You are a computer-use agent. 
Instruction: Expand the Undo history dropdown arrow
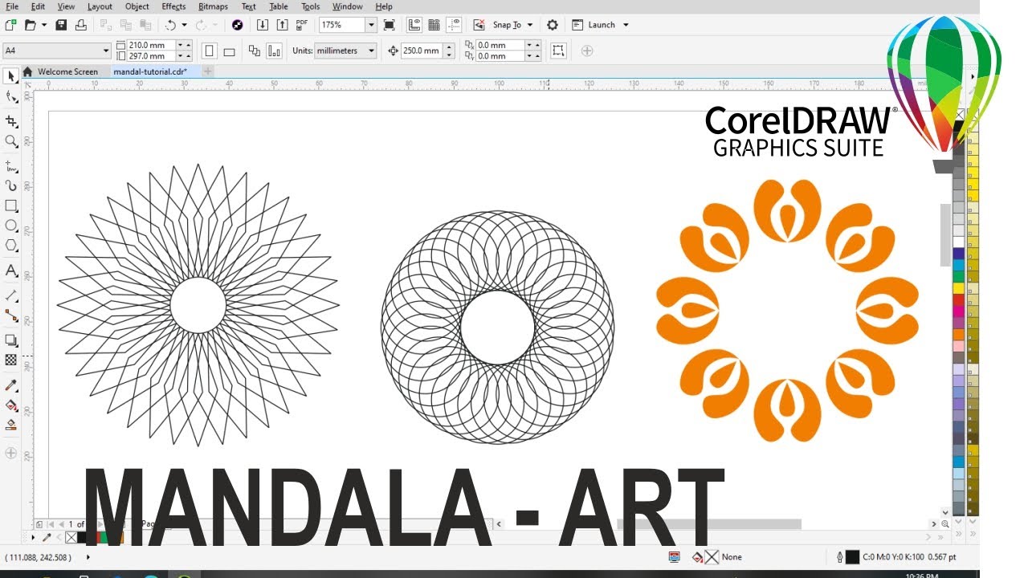(x=184, y=25)
